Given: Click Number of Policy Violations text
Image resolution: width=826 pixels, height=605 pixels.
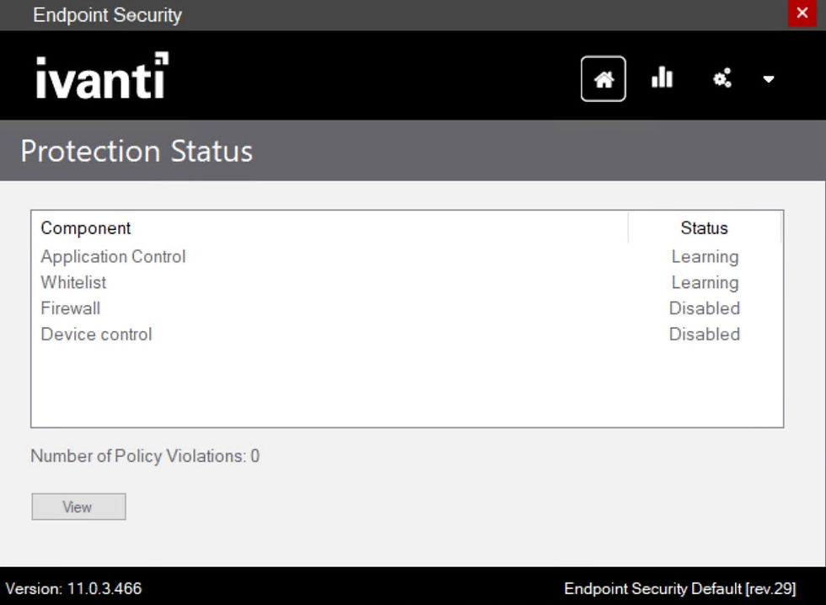Looking at the screenshot, I should click(145, 456).
